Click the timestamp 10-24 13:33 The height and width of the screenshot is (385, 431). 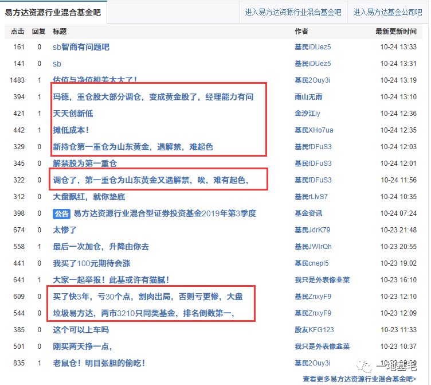point(398,47)
